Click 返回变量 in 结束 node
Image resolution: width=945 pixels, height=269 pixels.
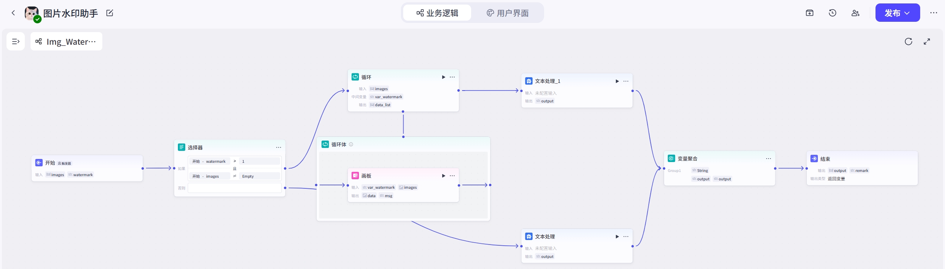click(x=836, y=178)
